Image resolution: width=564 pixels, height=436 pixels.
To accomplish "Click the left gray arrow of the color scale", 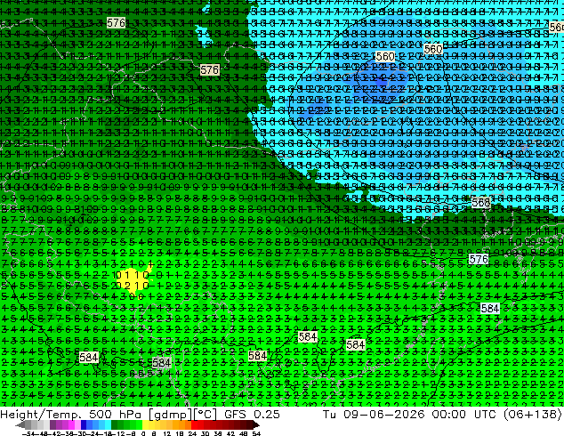I will [x=20, y=425].
